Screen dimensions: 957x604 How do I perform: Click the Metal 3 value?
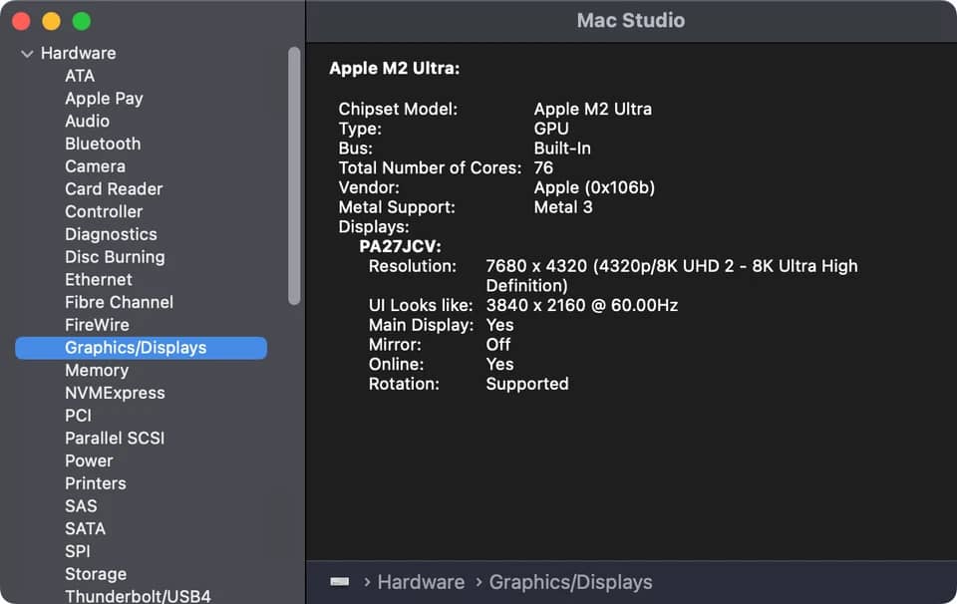click(x=563, y=207)
